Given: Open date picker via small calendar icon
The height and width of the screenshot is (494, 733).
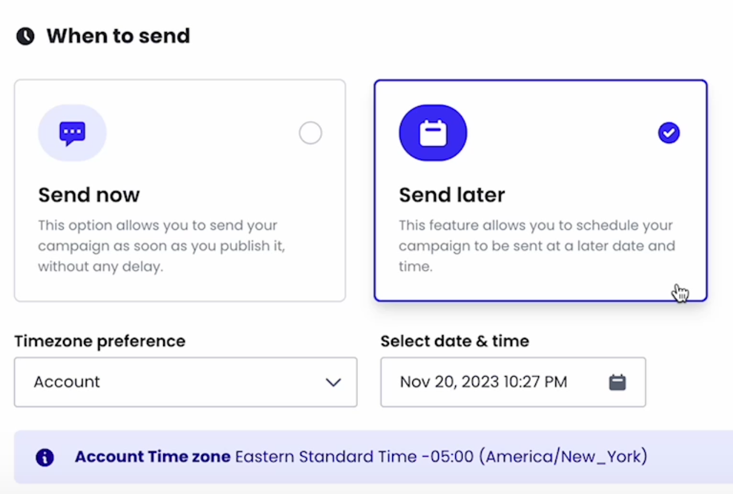Looking at the screenshot, I should click(617, 383).
